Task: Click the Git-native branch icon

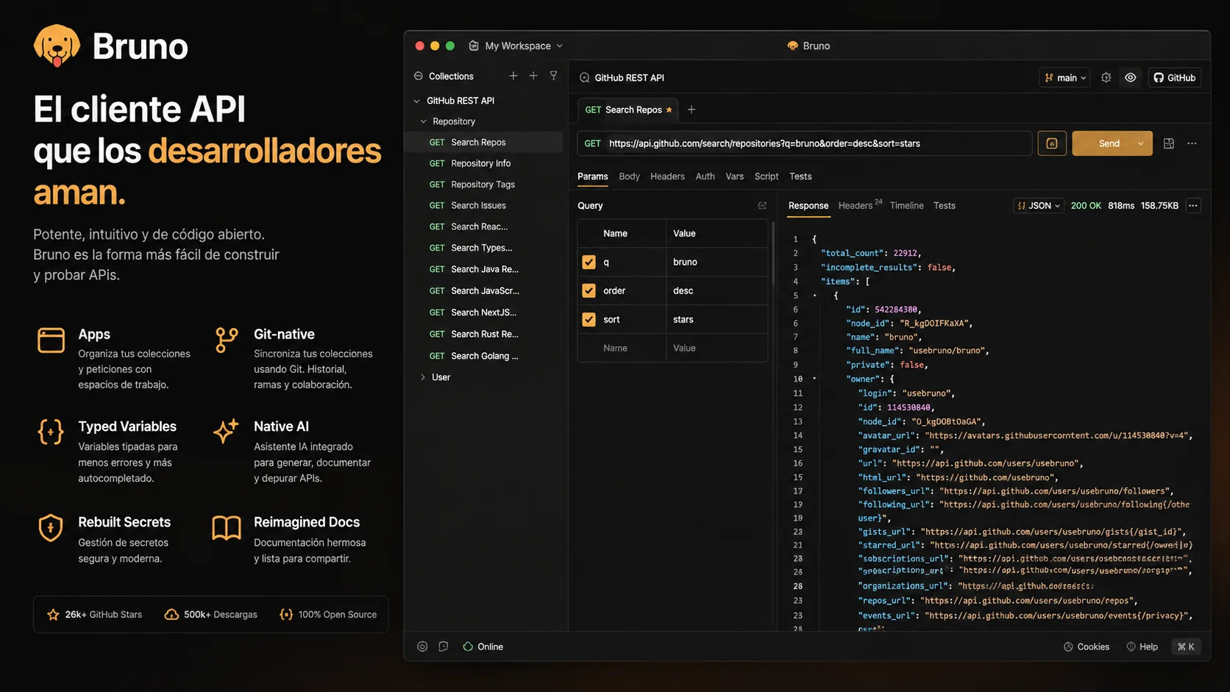Action: [227, 340]
